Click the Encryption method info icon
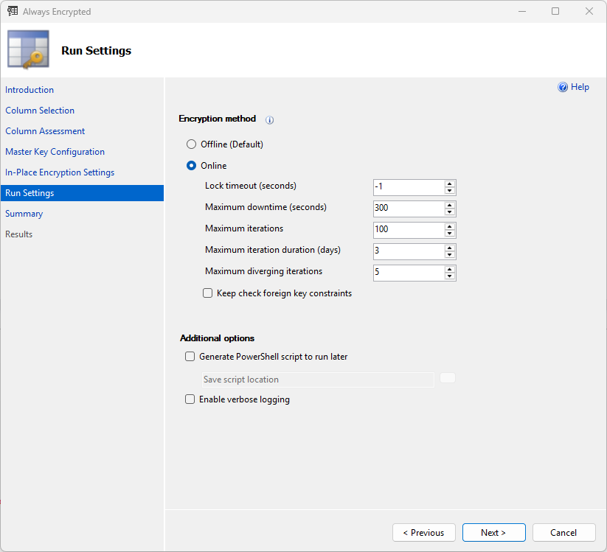This screenshot has width=607, height=552. [x=269, y=120]
